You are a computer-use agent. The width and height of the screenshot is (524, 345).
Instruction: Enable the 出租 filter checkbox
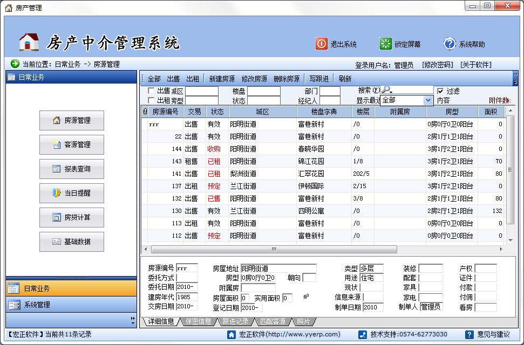[151, 100]
